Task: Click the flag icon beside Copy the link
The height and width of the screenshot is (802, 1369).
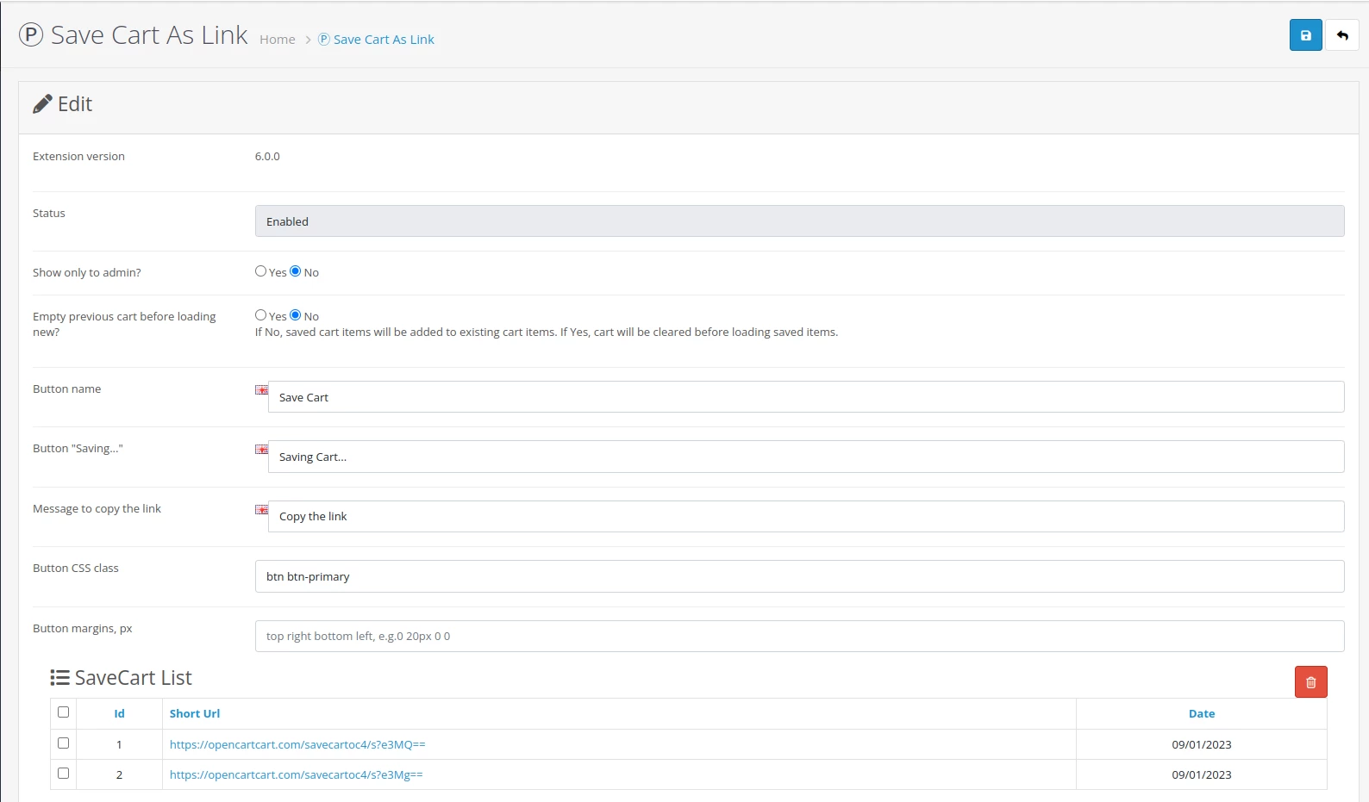Action: coord(261,510)
